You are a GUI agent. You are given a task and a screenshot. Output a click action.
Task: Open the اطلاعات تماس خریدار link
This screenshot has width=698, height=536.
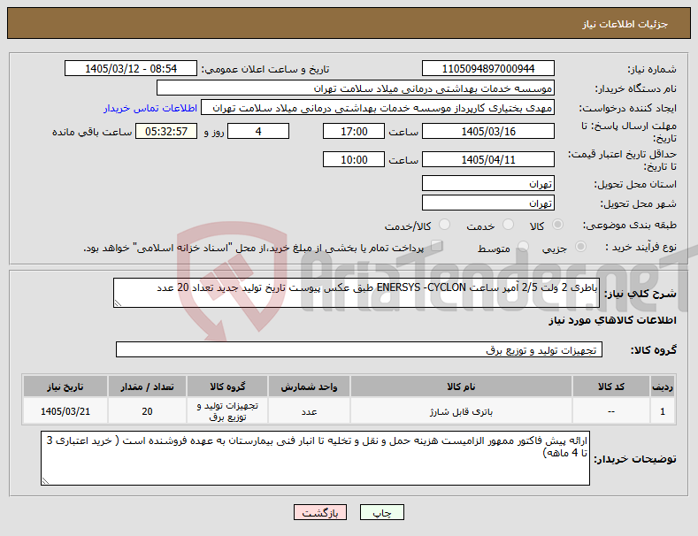150,108
